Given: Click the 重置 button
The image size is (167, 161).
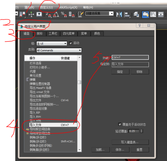Looking at the screenshot, I should tap(140, 150).
